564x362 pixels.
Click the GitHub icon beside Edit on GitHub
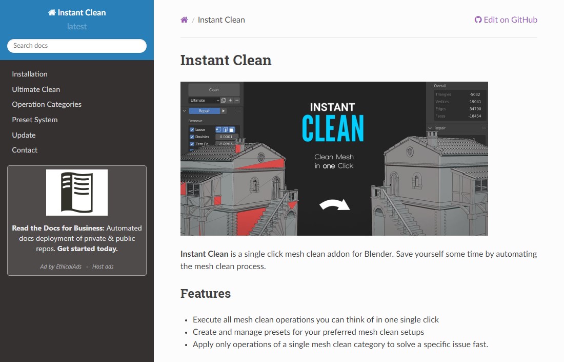477,20
